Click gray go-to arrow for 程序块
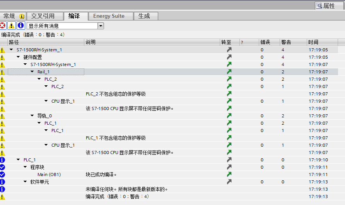The height and width of the screenshot is (205, 345). click(x=229, y=167)
